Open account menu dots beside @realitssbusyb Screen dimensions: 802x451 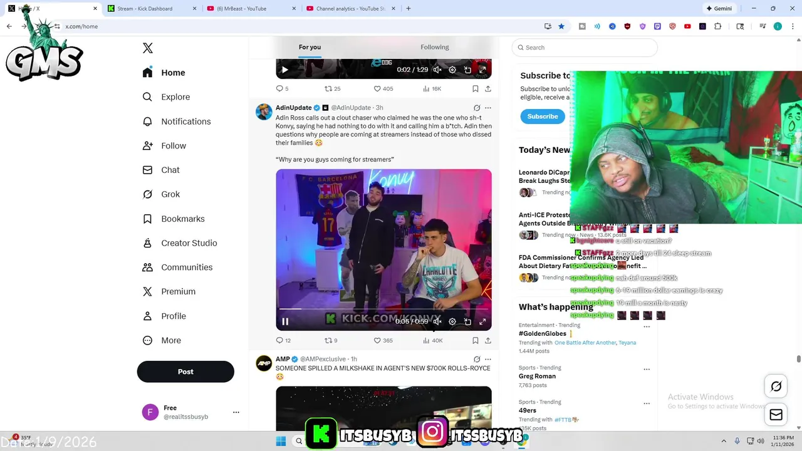click(236, 412)
